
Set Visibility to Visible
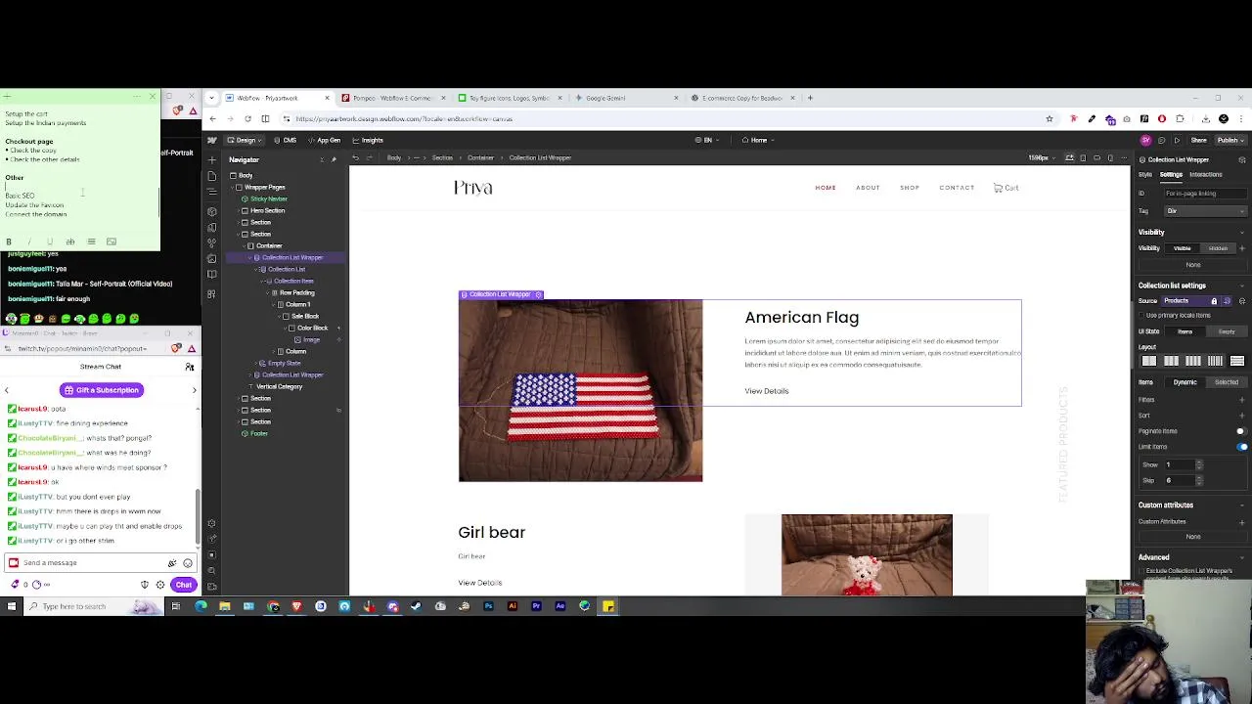coord(1183,248)
